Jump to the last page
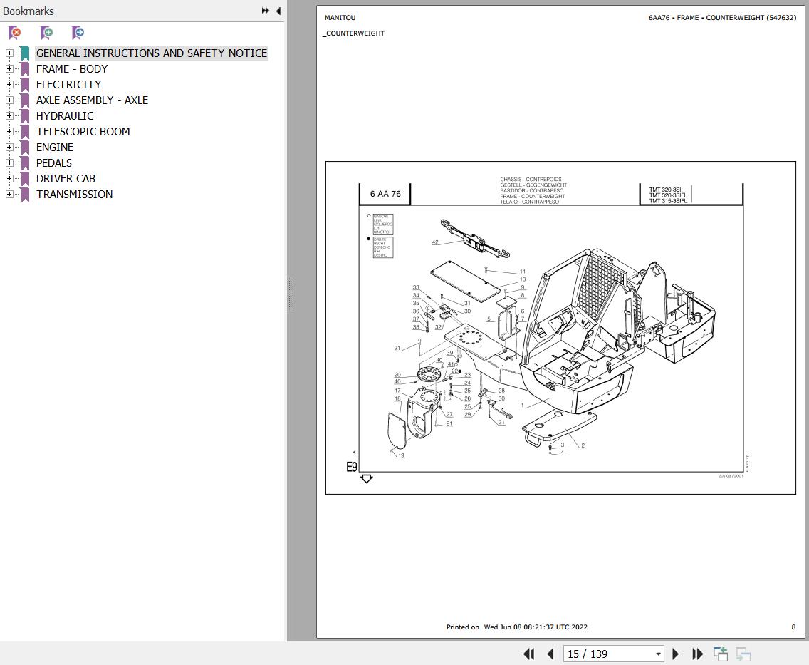The image size is (809, 665). (x=698, y=654)
